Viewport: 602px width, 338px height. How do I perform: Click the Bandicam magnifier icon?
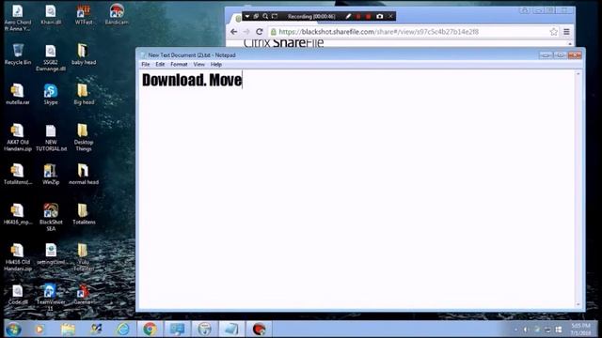click(x=265, y=17)
